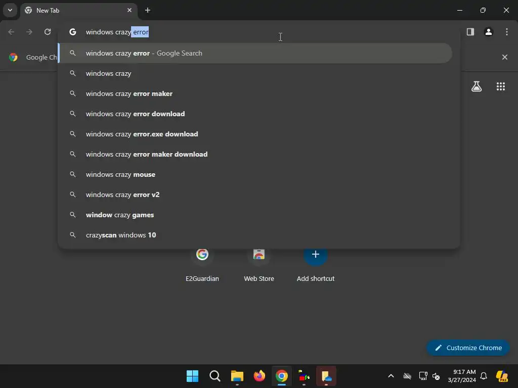Click the OneDrive cloud tray icon

point(407,376)
